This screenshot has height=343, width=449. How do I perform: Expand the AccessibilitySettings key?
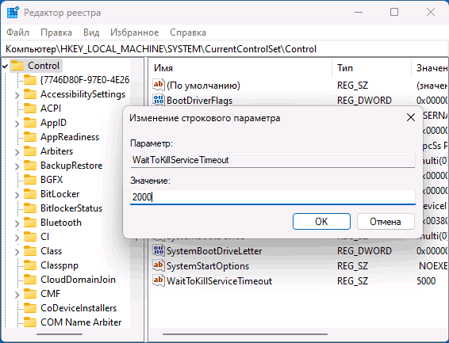[17, 94]
